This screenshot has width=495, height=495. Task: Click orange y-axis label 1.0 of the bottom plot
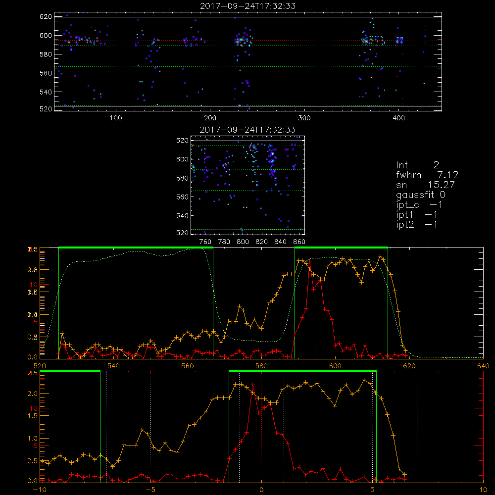(x=33, y=439)
